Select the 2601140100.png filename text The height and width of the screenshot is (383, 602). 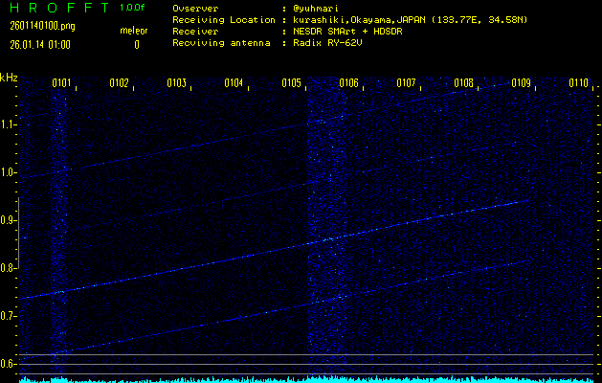tap(35, 26)
